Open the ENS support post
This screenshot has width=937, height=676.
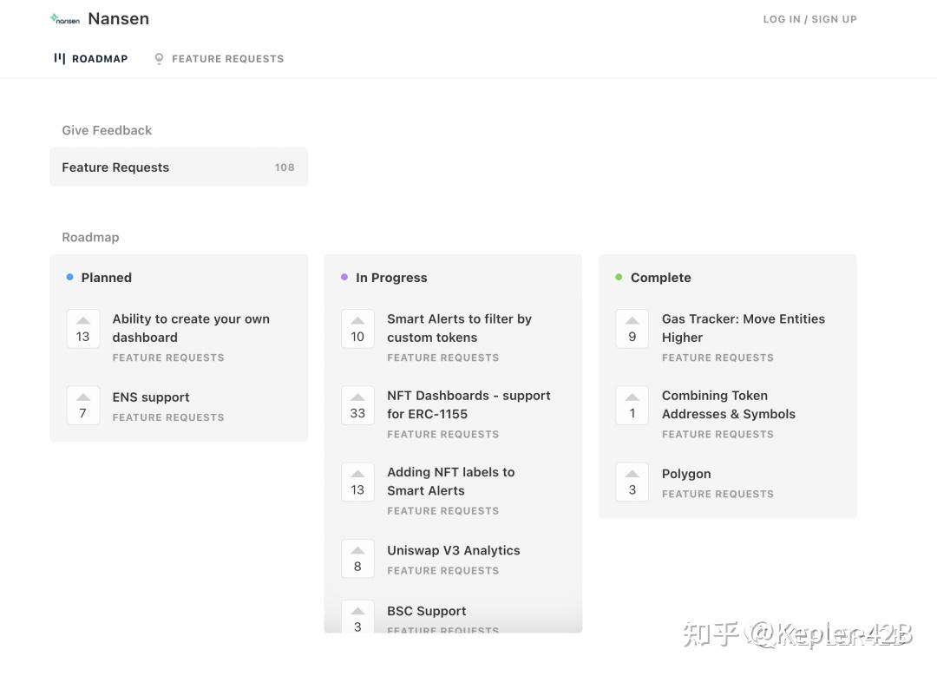(151, 397)
